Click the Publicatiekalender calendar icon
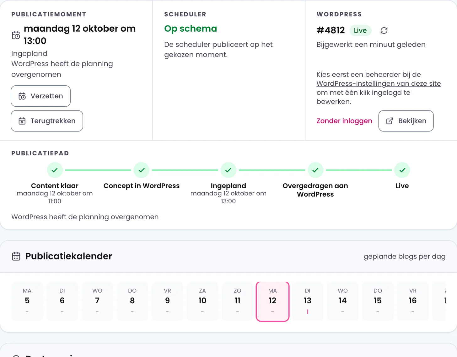The width and height of the screenshot is (457, 357). coord(16,256)
